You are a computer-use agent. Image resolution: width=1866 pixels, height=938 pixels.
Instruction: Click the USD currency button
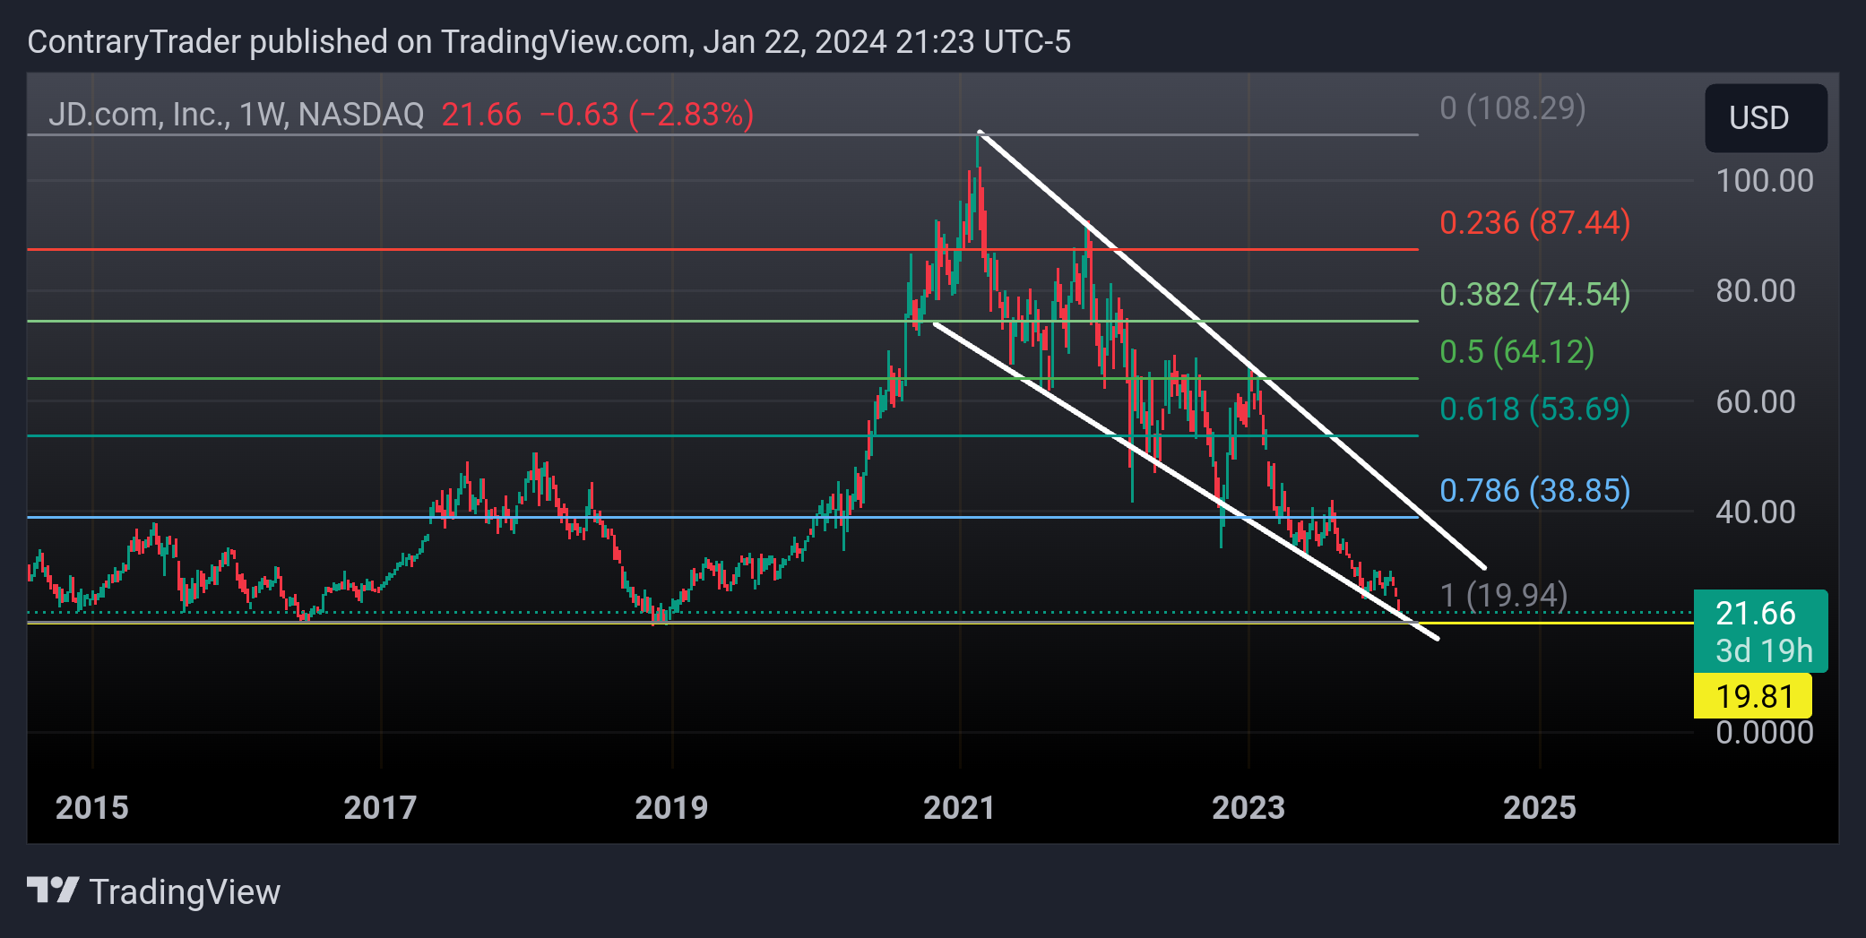[1765, 118]
